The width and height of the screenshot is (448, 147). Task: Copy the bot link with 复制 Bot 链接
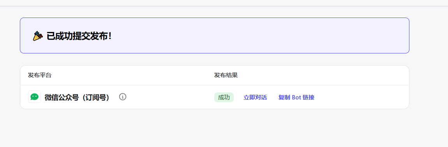pos(296,97)
